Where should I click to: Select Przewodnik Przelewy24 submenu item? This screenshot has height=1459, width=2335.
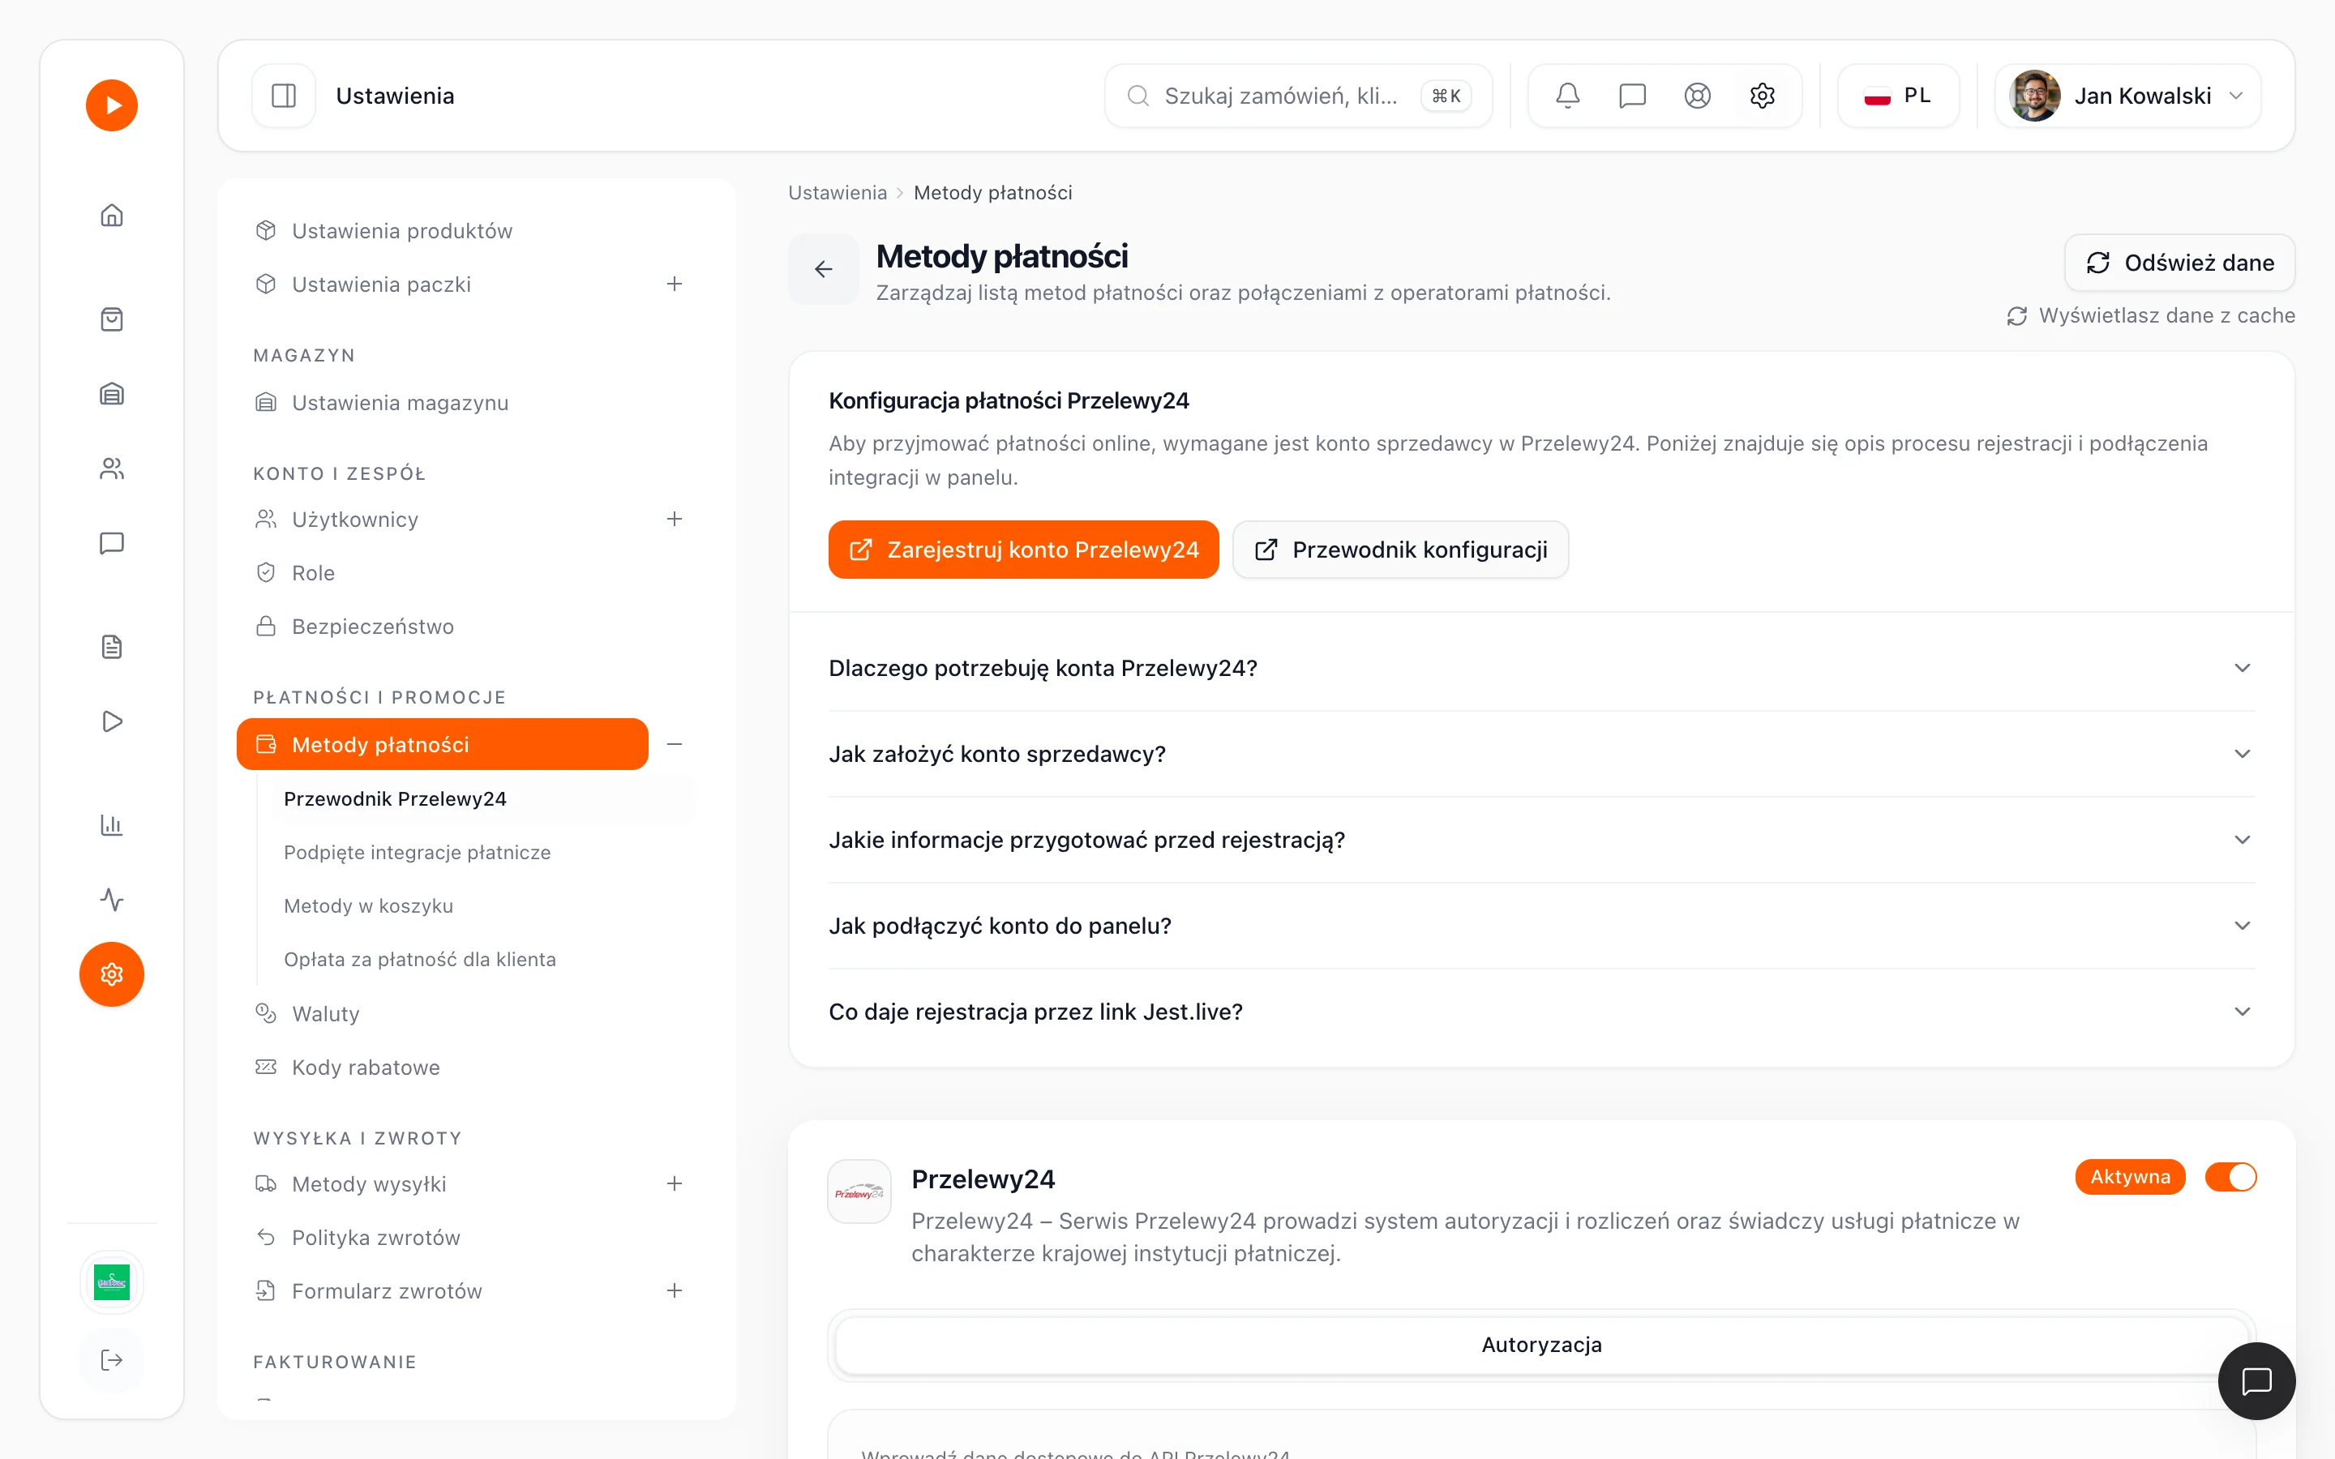click(x=482, y=799)
